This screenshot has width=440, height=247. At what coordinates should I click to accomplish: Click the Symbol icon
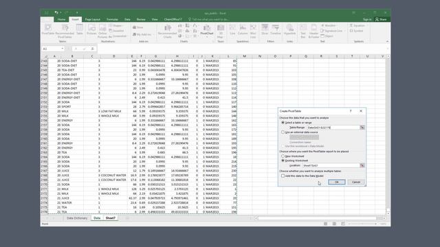tap(356, 31)
